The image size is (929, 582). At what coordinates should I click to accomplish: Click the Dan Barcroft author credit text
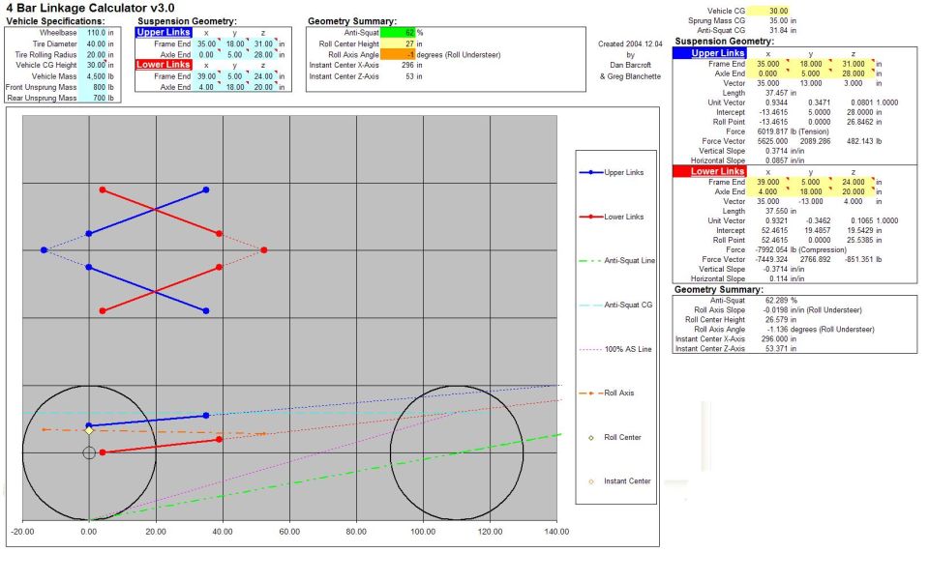tap(630, 65)
